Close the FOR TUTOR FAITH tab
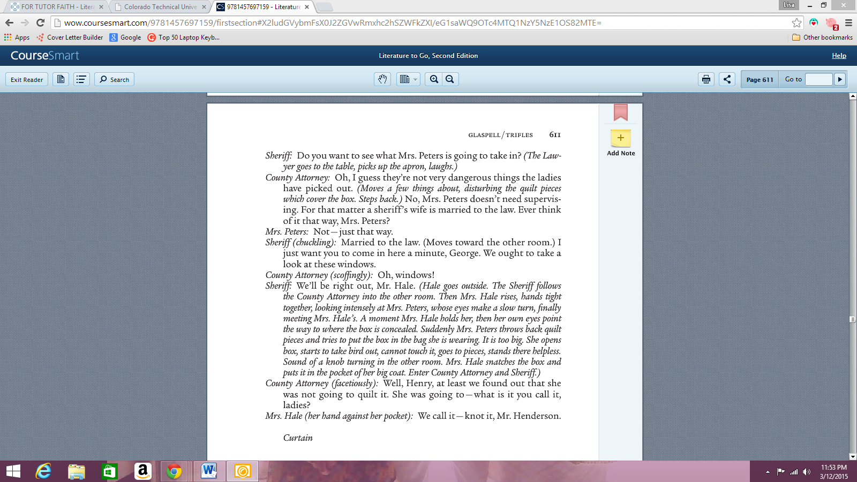Screen dimensions: 857x482 pyautogui.click(x=101, y=7)
